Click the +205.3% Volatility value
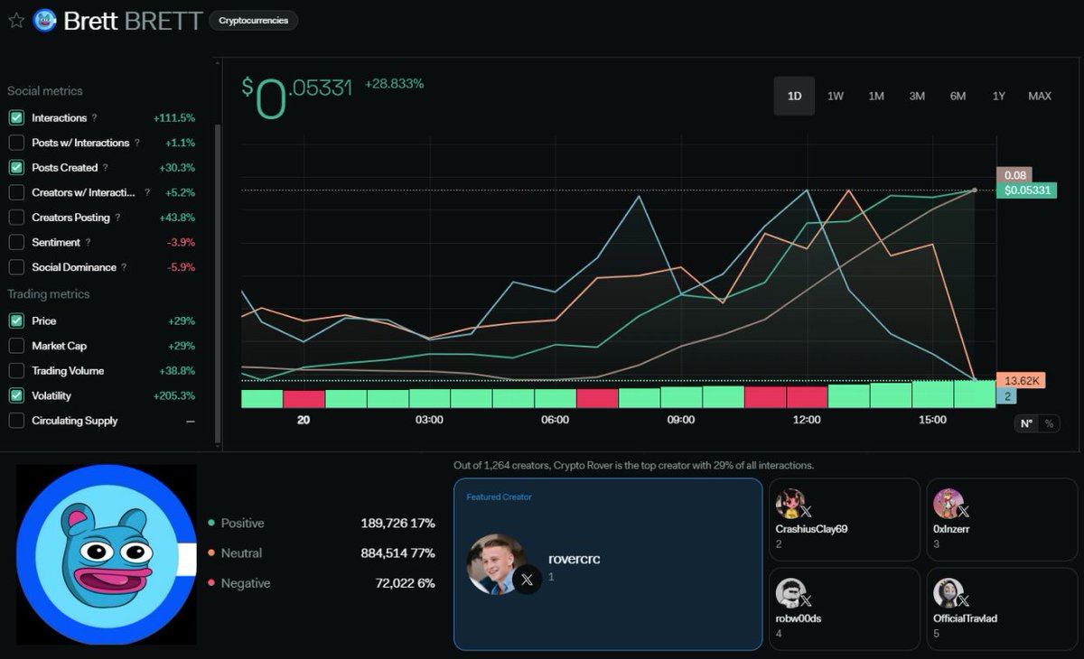The width and height of the screenshot is (1084, 659). (174, 396)
